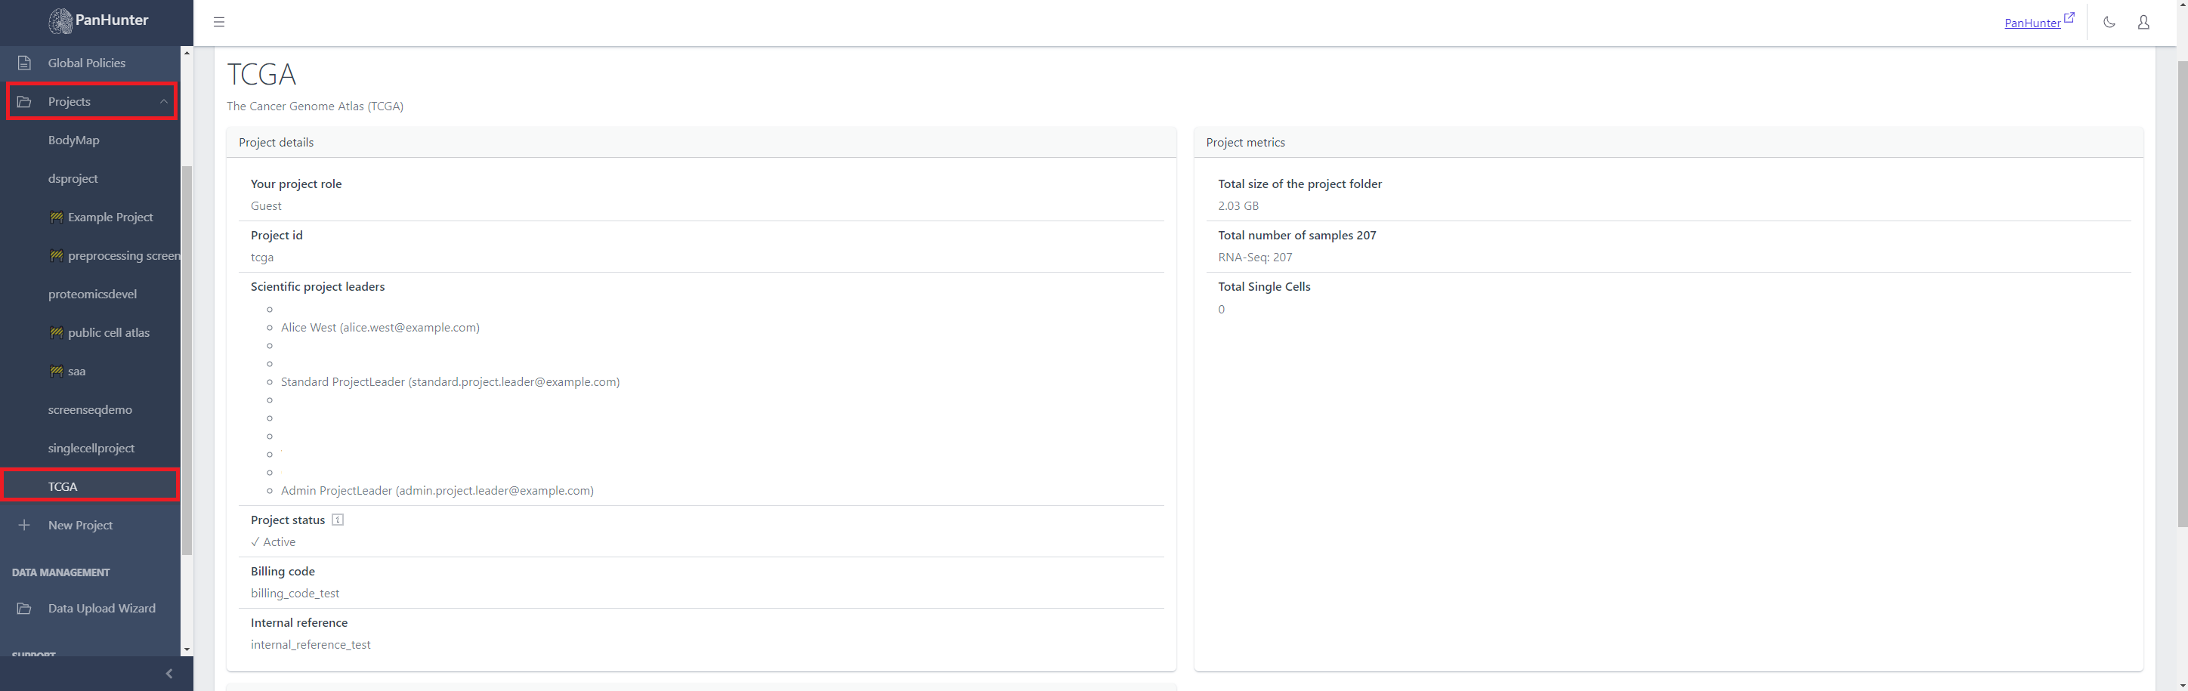Viewport: 2188px width, 691px height.
Task: Click the sidebar vertical scrollbar thumb
Action: (187, 356)
